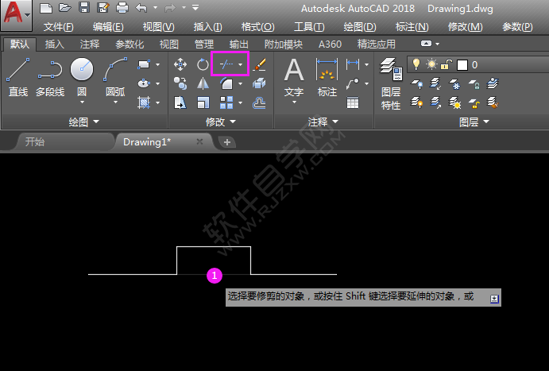Viewport: 549px width, 371px height.
Task: Toggle the layer on/off lightbulb icon
Action: (x=415, y=64)
